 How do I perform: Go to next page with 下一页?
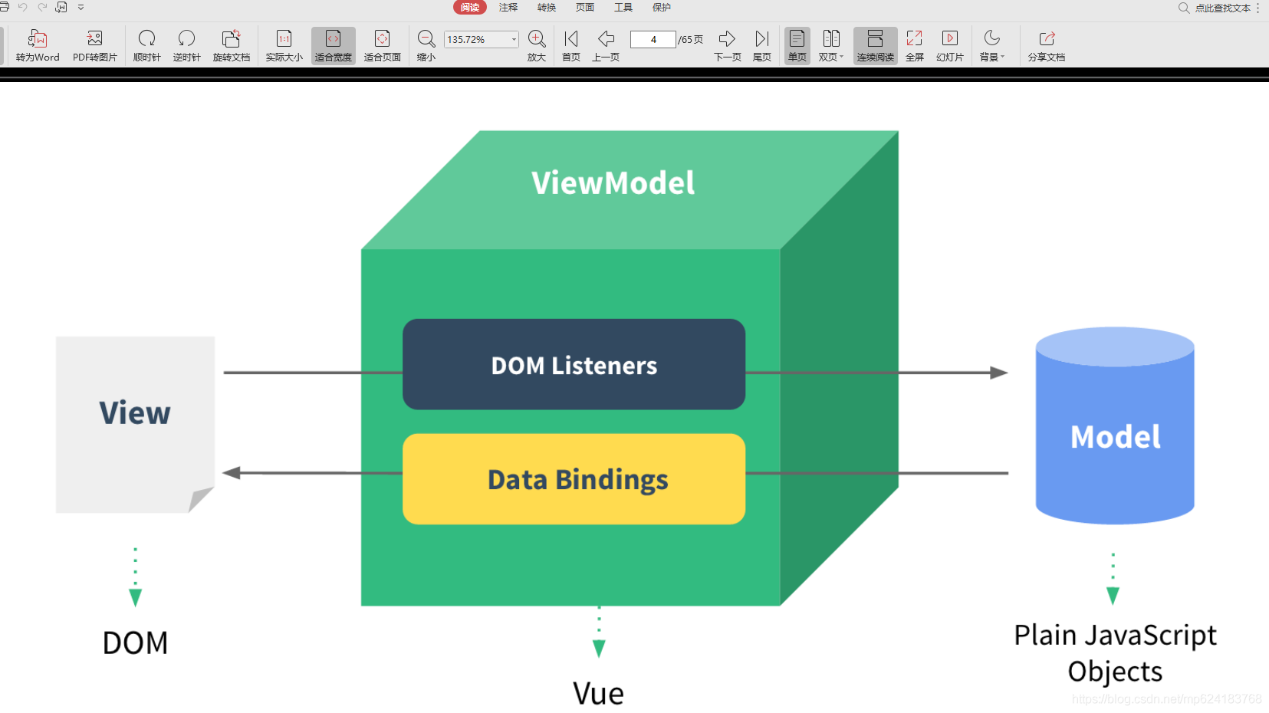pyautogui.click(x=728, y=45)
